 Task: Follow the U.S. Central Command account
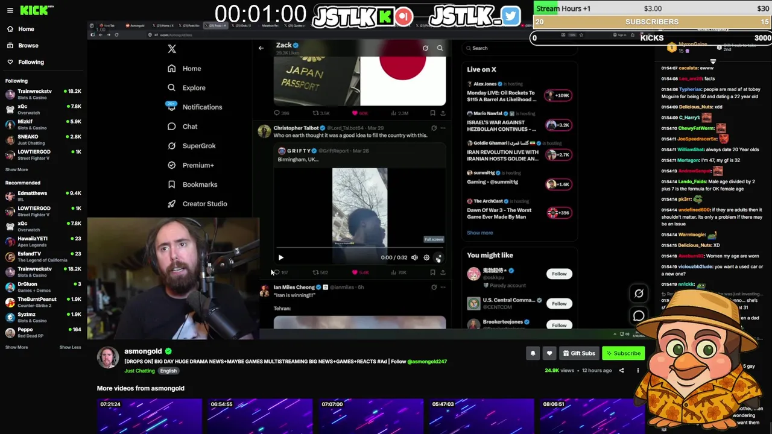[559, 304]
